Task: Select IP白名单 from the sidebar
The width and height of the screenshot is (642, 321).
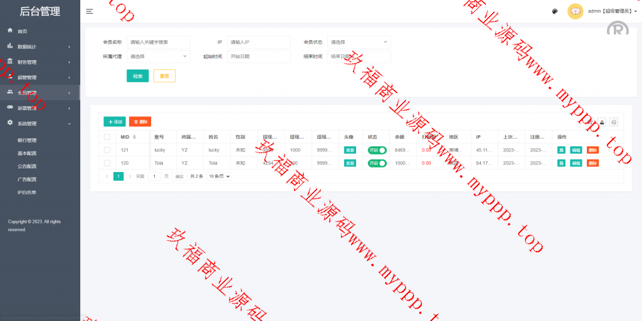Action: click(27, 192)
